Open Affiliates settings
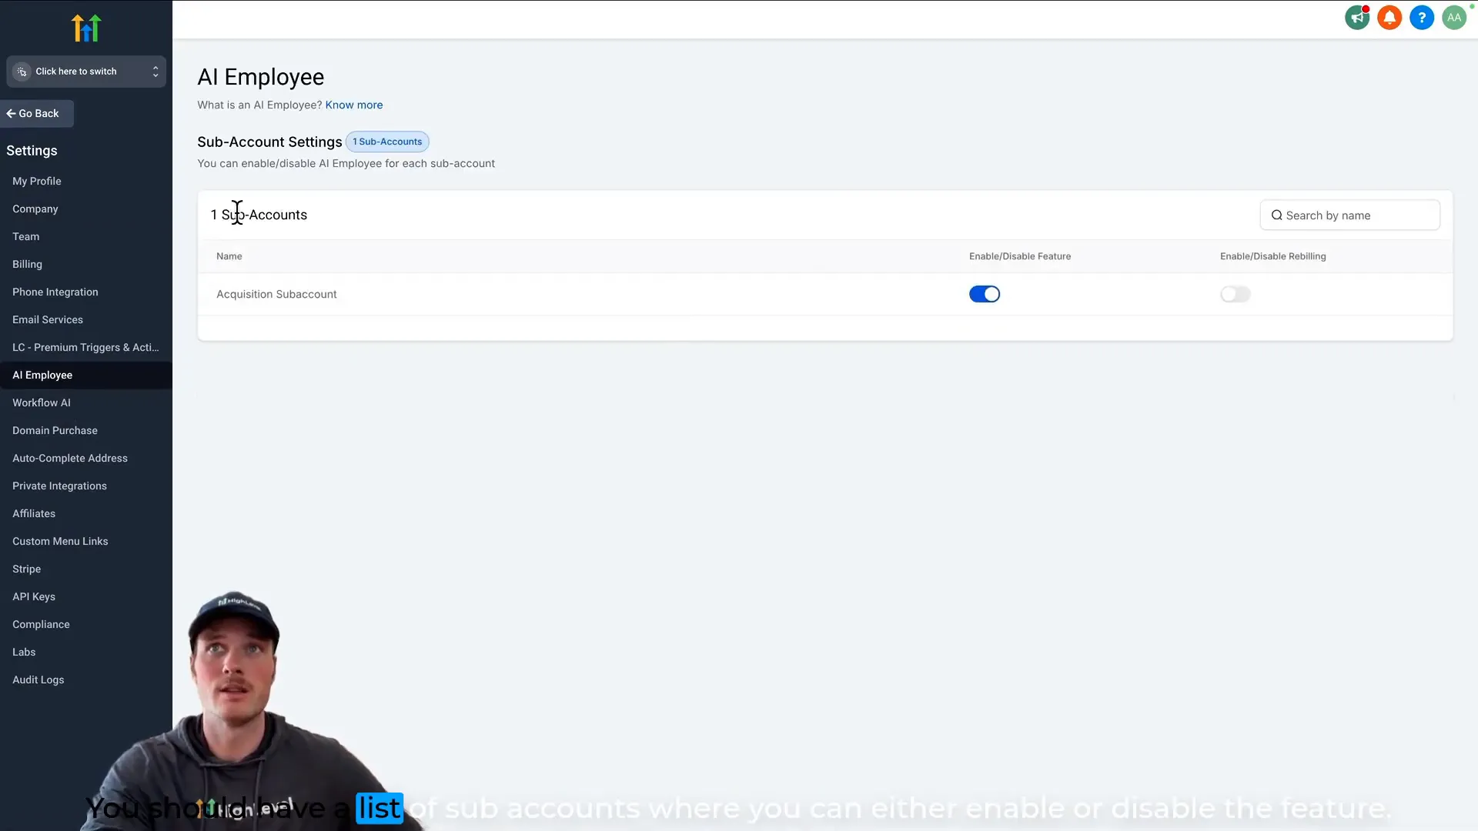The width and height of the screenshot is (1478, 831). point(34,513)
